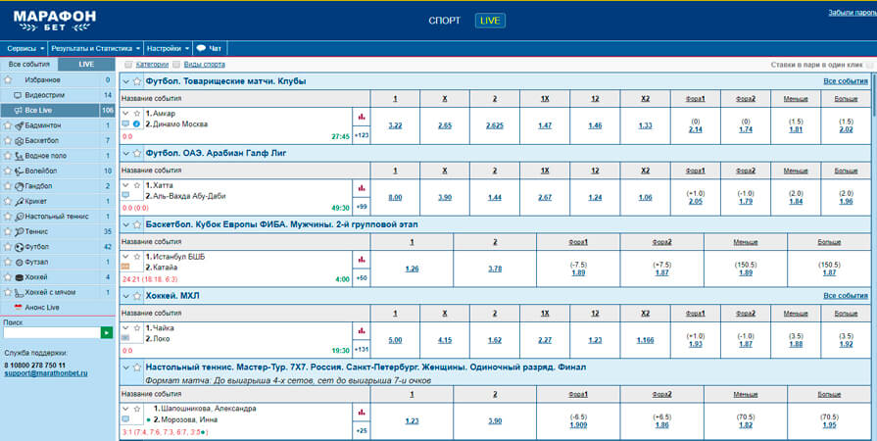
Task: Open +131 more markets for Чайка match
Action: (362, 350)
